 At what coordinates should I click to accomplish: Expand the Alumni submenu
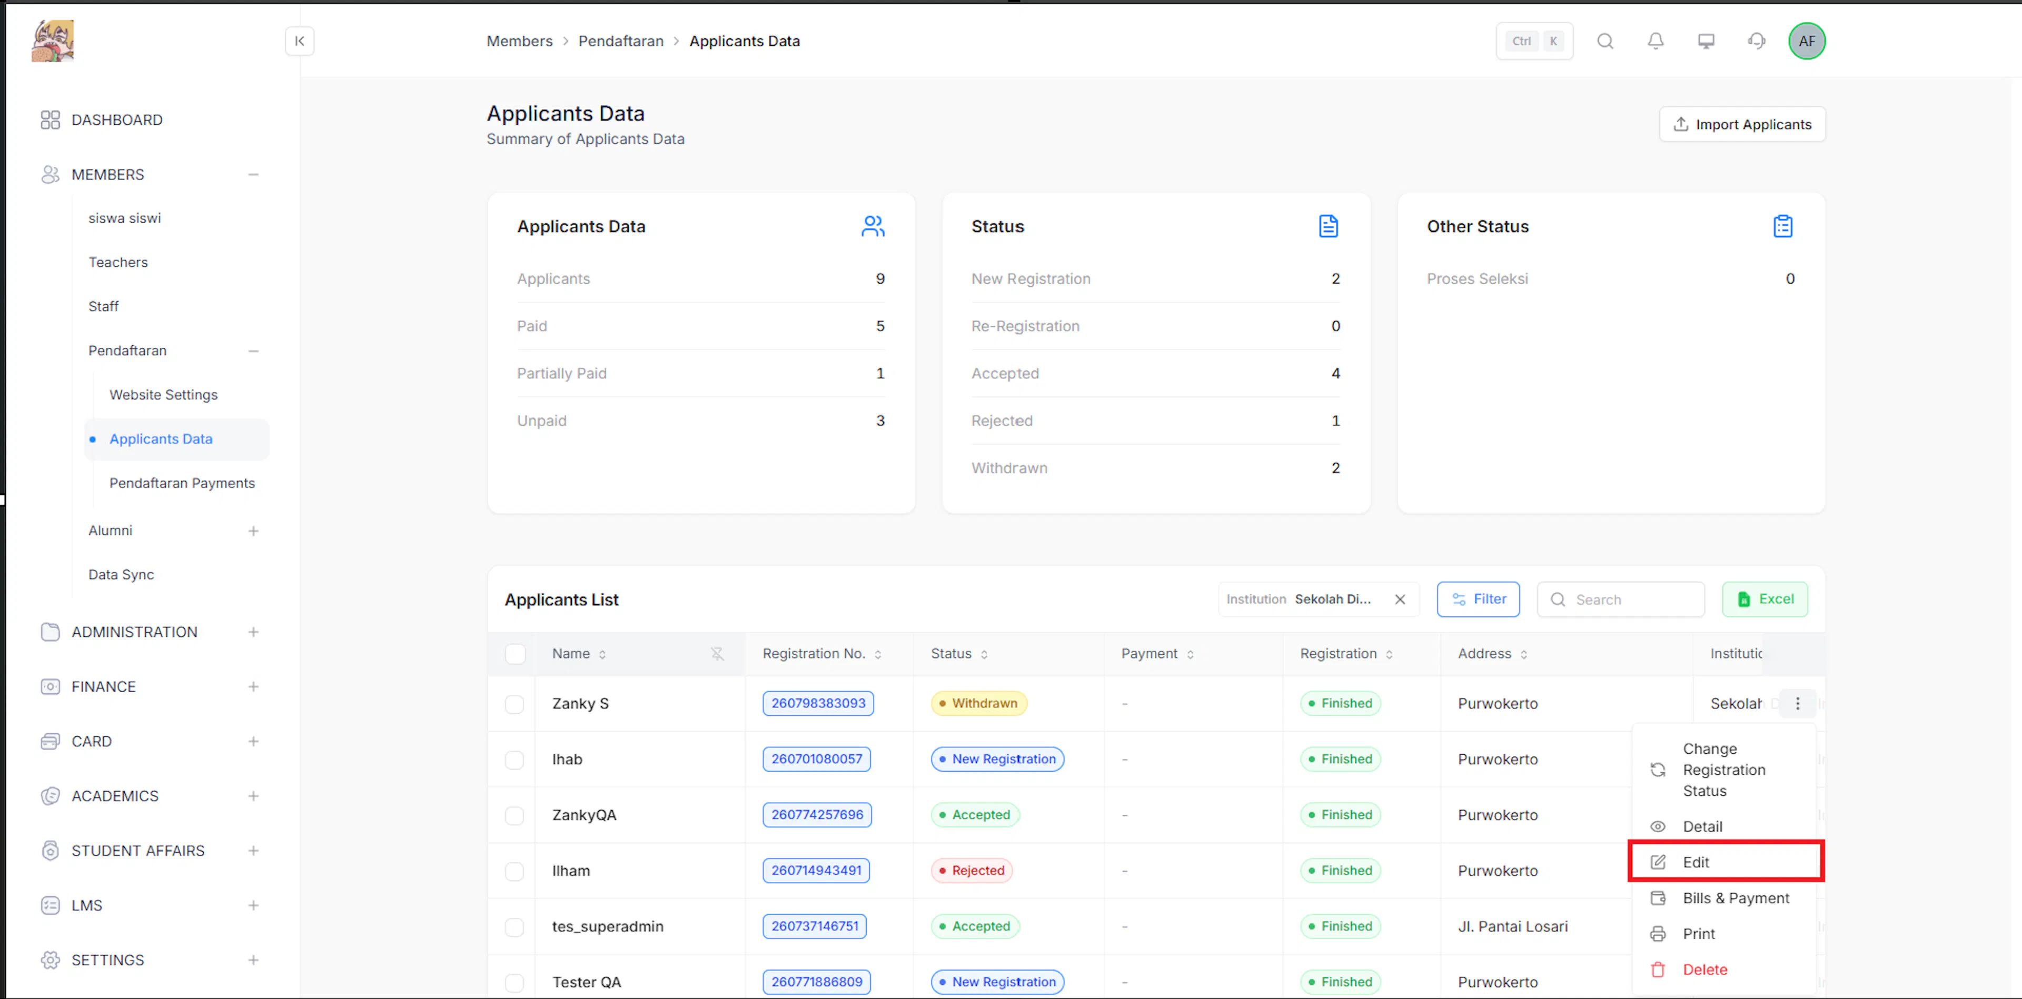click(253, 531)
